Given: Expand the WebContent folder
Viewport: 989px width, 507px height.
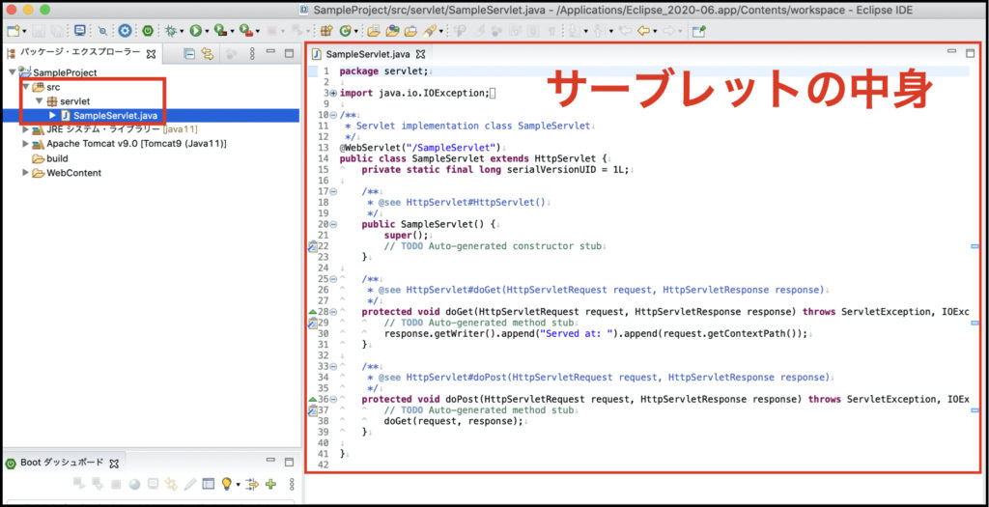Looking at the screenshot, I should coord(25,173).
